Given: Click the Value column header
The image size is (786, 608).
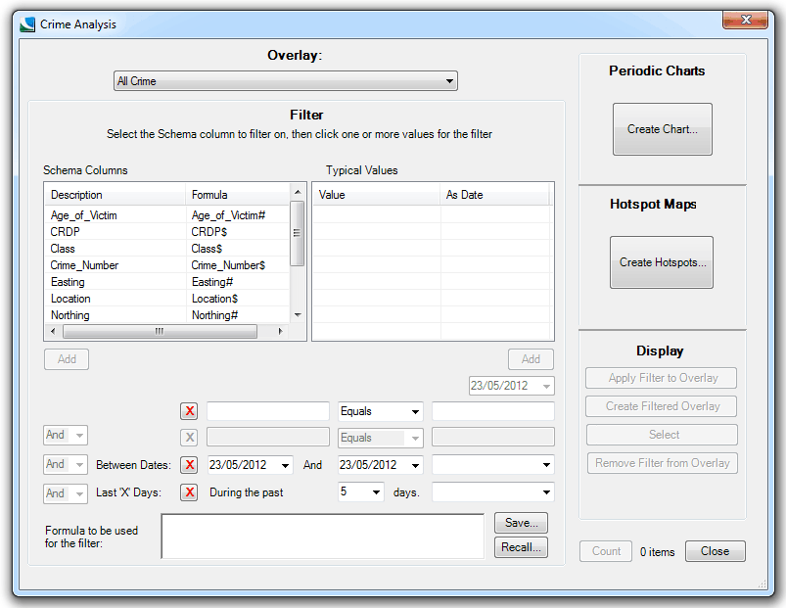Looking at the screenshot, I should 377,195.
